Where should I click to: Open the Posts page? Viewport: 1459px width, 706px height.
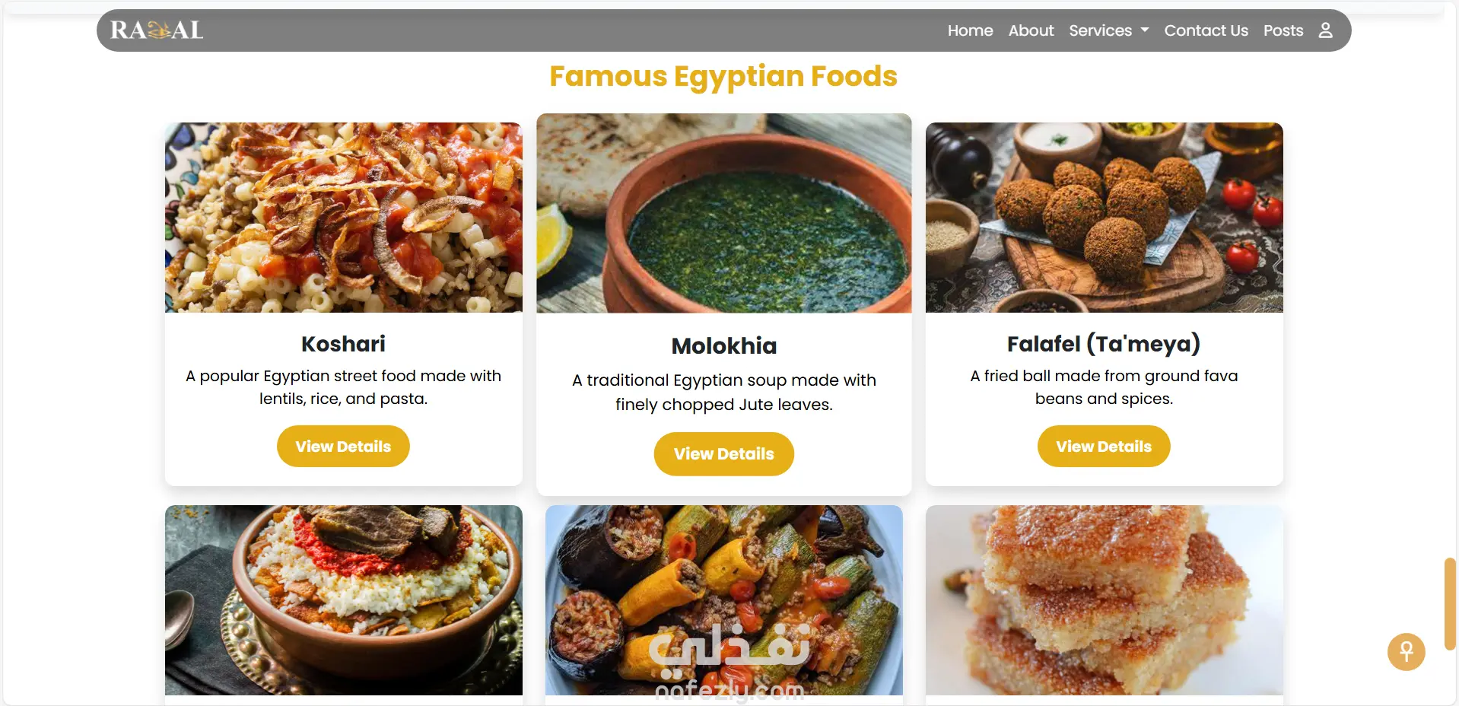(1283, 30)
